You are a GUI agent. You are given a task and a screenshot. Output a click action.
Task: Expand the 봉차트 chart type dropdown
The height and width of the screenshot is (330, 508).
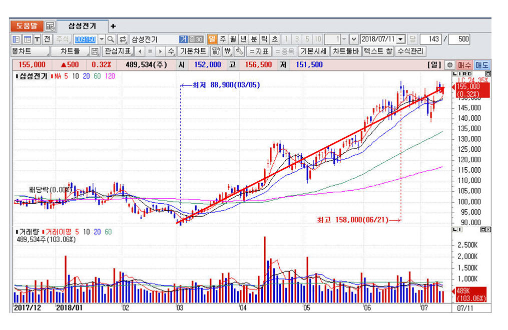tap(30, 51)
